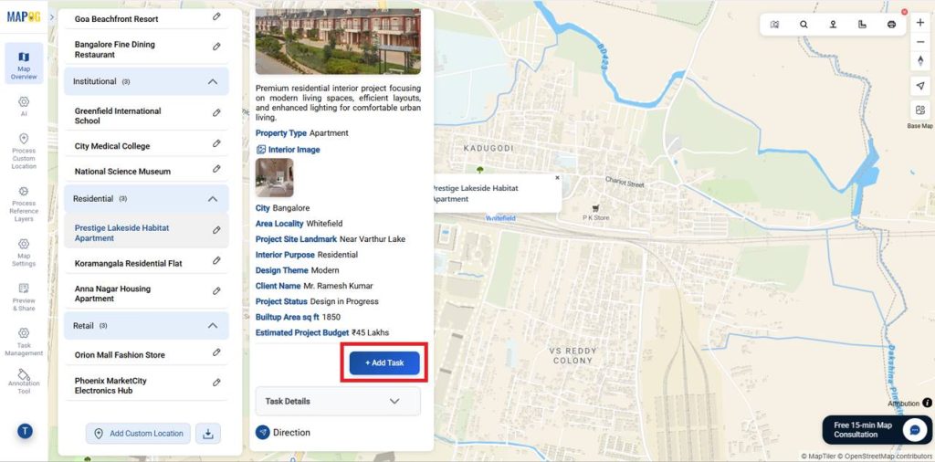Open the measure tool icon
The height and width of the screenshot is (462, 935).
pos(862,25)
